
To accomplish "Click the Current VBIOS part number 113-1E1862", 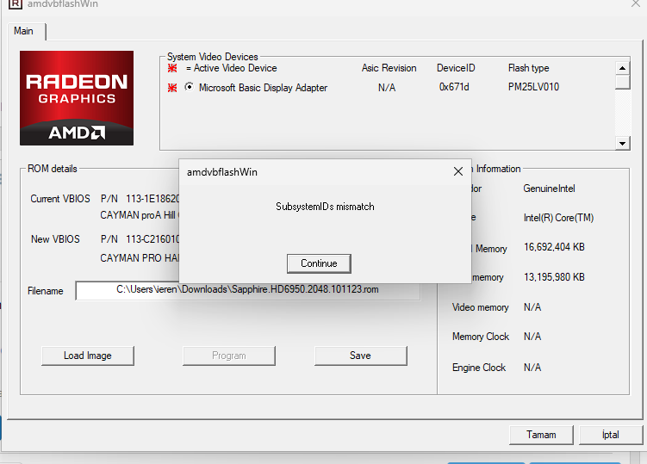I will (152, 199).
